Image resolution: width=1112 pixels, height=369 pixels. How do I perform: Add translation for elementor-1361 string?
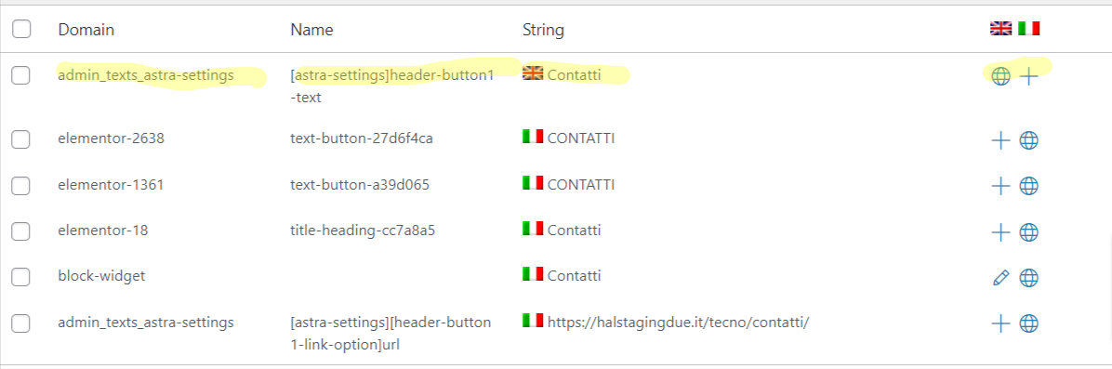1000,187
